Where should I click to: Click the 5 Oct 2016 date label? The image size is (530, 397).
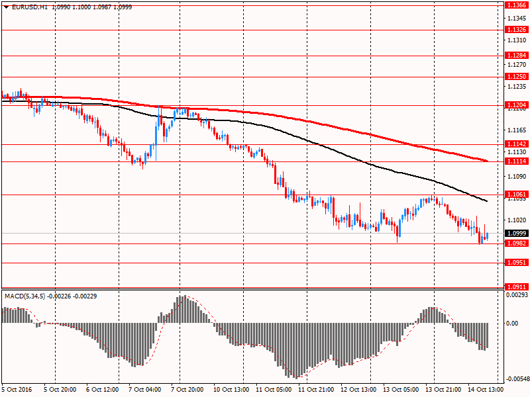point(17,390)
